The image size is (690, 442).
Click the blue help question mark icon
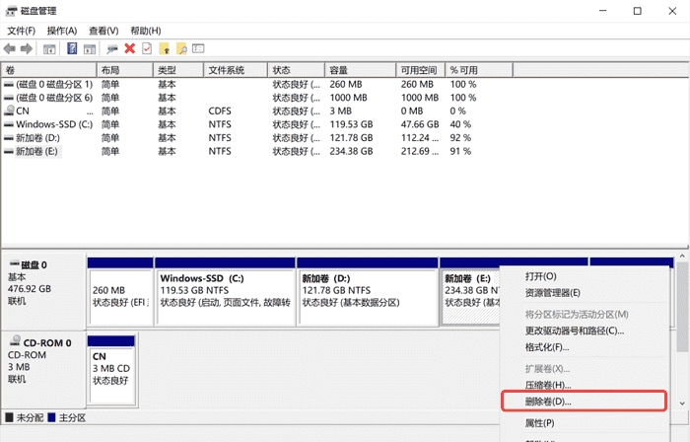tap(72, 48)
